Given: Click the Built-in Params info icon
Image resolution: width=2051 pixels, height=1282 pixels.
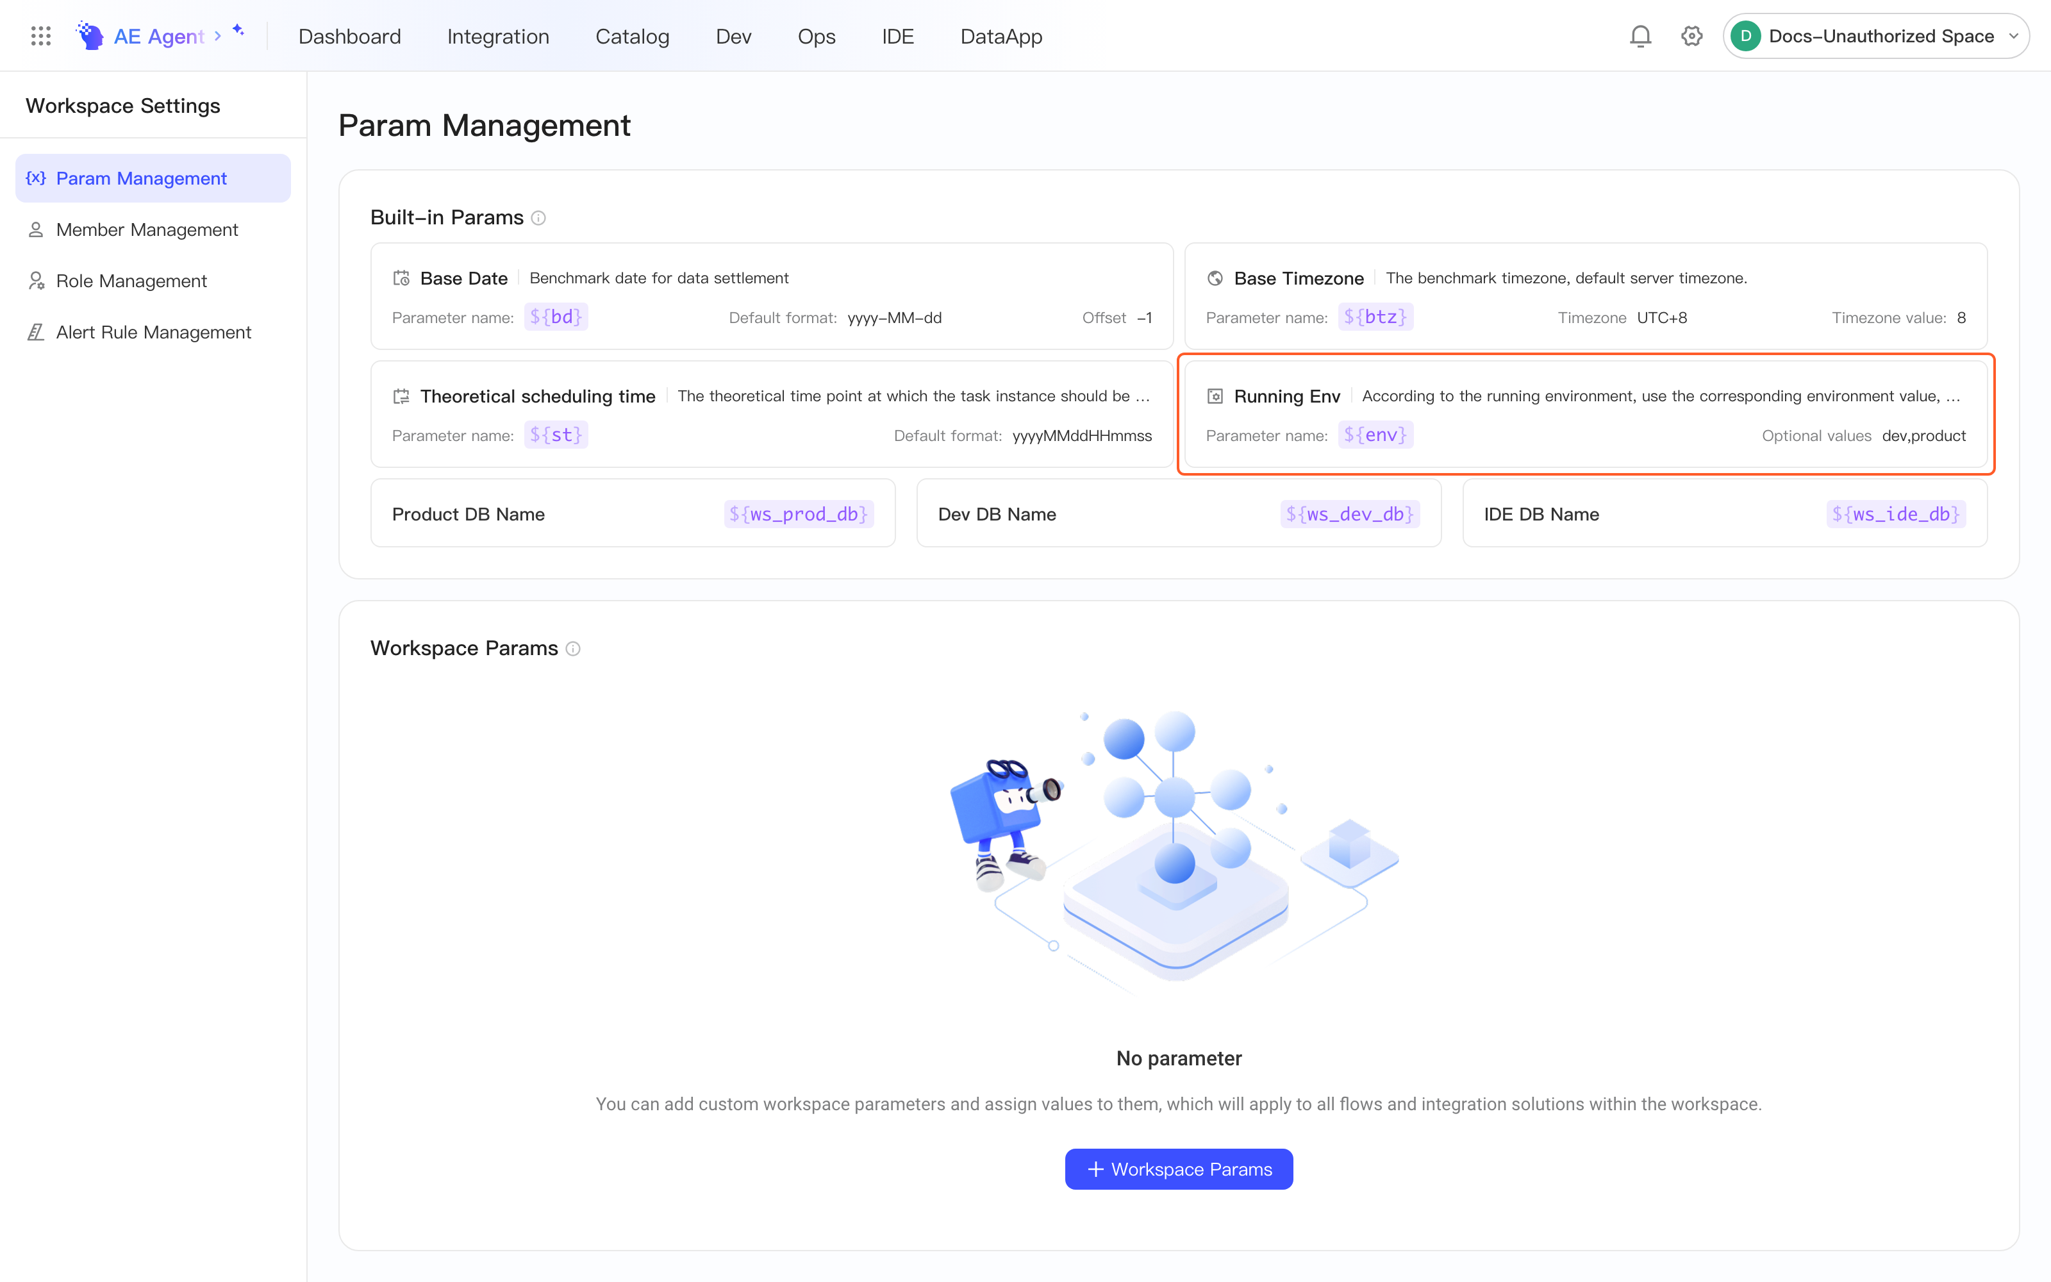Looking at the screenshot, I should point(538,218).
